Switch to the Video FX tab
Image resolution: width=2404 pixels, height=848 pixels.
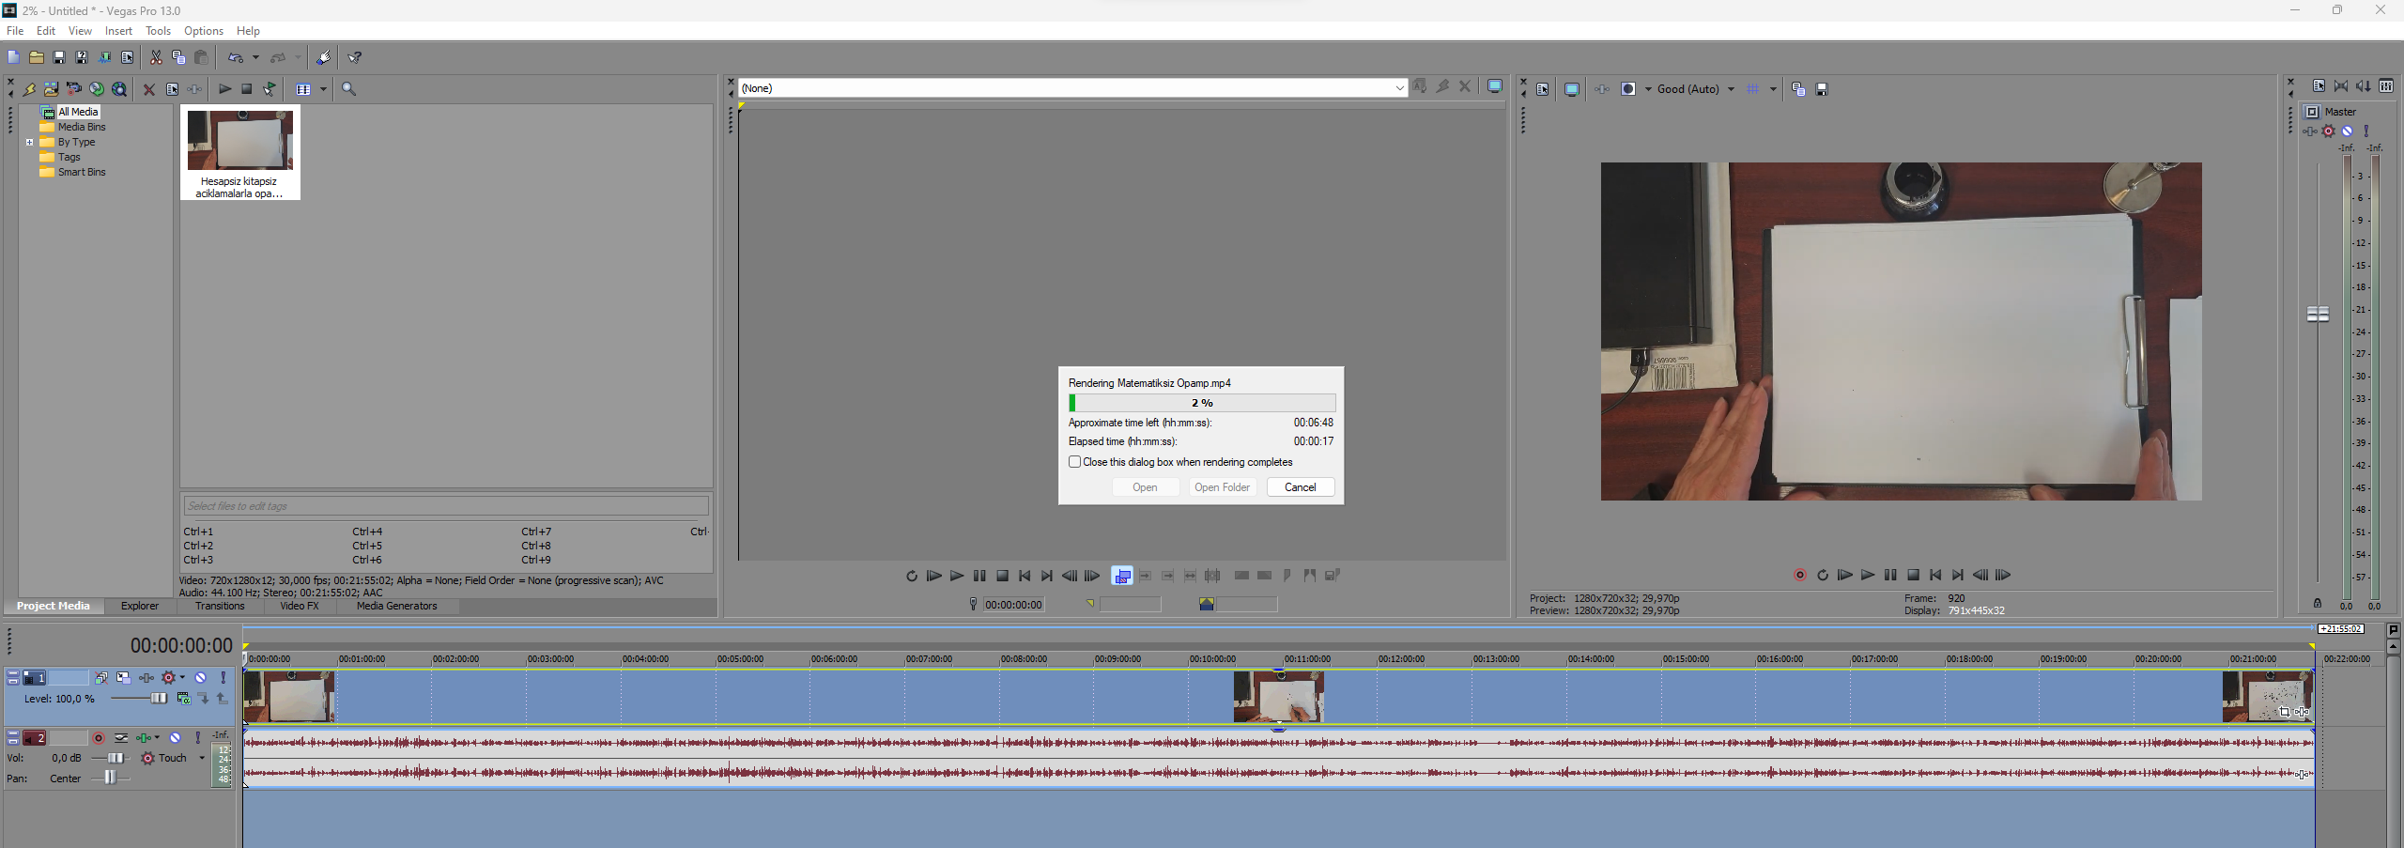[x=299, y=606]
